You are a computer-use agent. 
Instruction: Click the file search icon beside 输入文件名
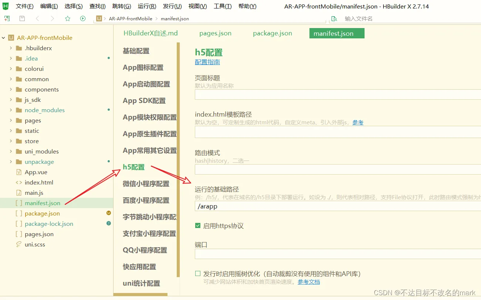[334, 18]
